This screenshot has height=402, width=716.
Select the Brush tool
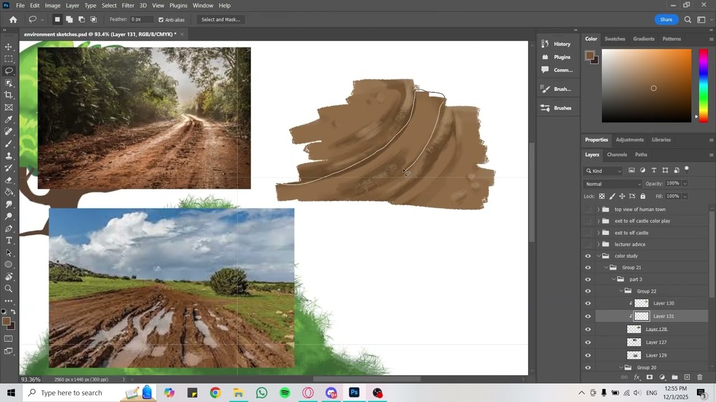[8, 144]
